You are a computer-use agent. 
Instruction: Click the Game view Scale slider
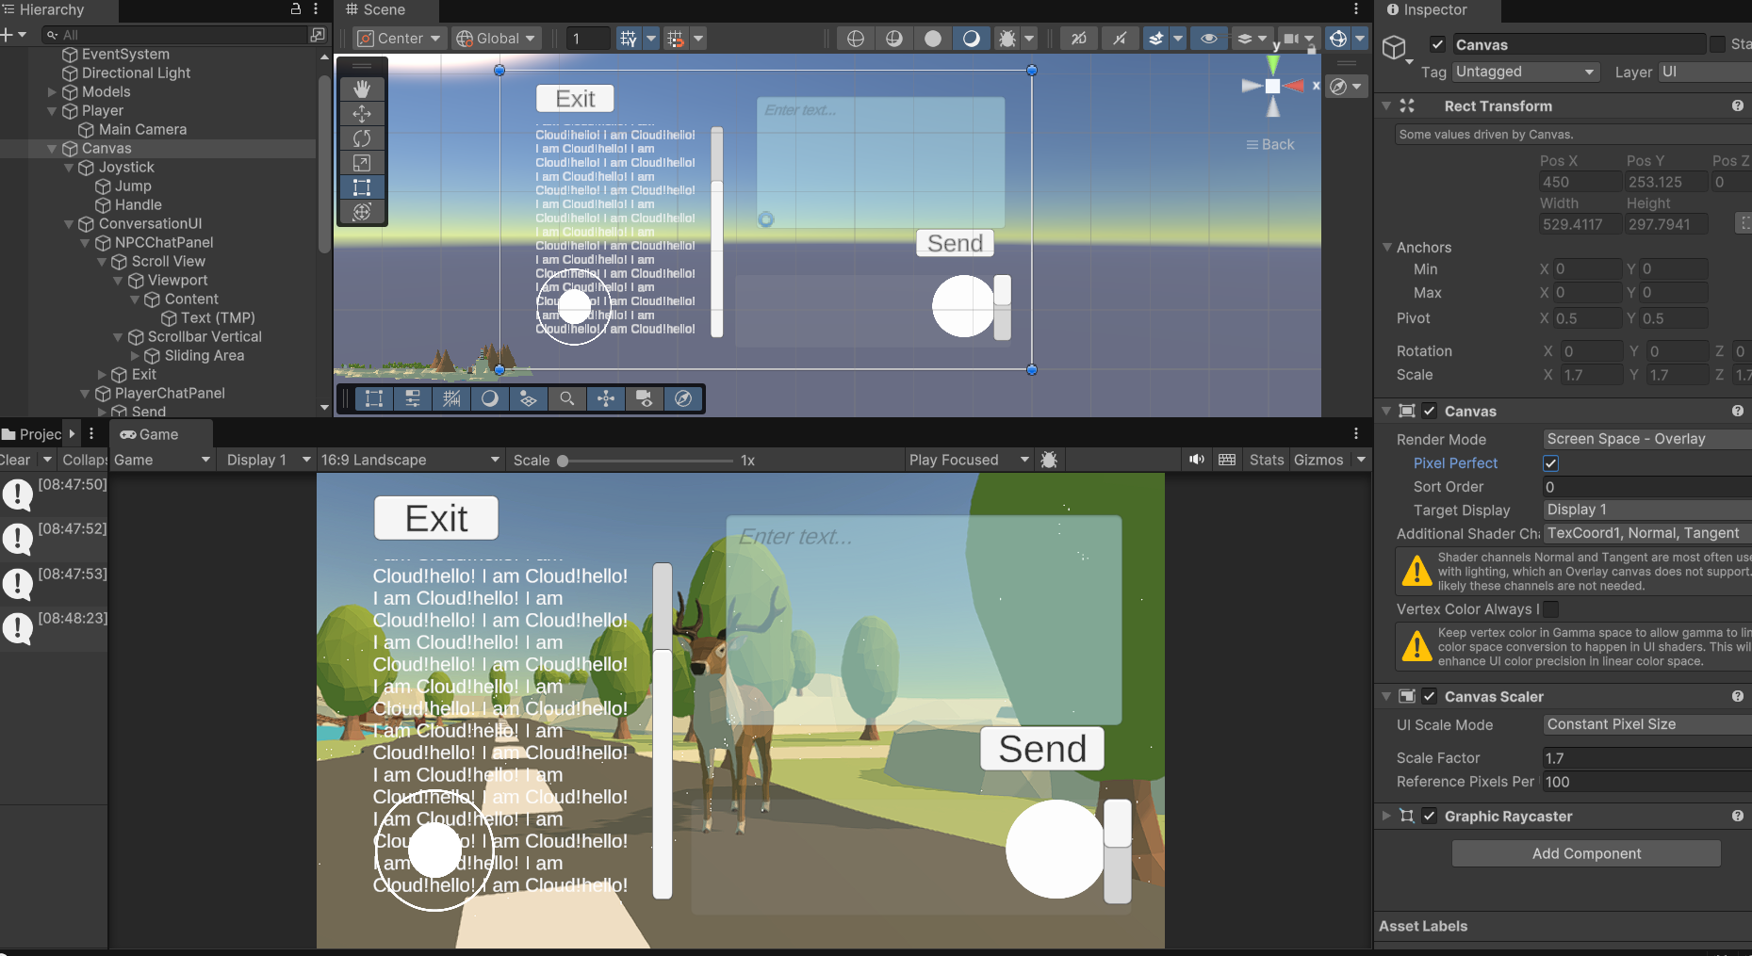(x=646, y=461)
